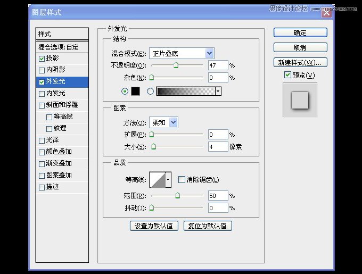The width and height of the screenshot is (362, 274).
Task: Click the 大小 slider handle
Action: (x=153, y=146)
